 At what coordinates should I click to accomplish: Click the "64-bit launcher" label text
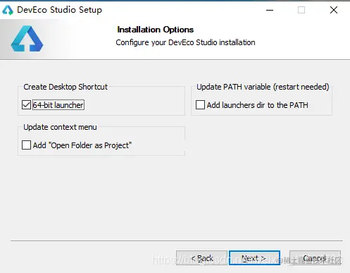(58, 105)
